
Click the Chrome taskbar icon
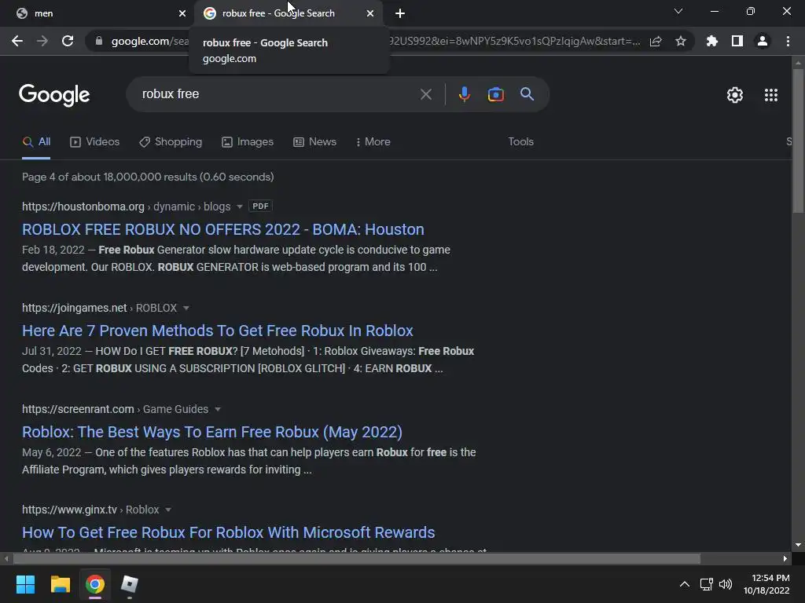95,584
